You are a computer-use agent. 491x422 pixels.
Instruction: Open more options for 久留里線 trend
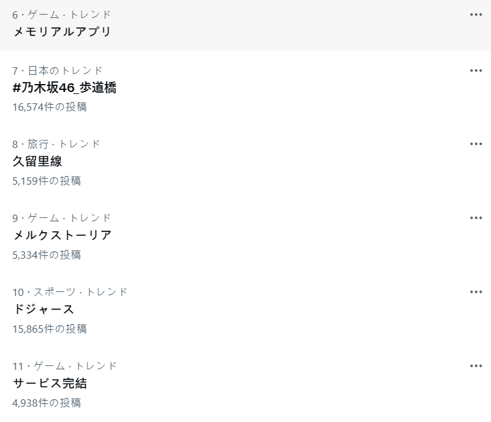(x=476, y=144)
